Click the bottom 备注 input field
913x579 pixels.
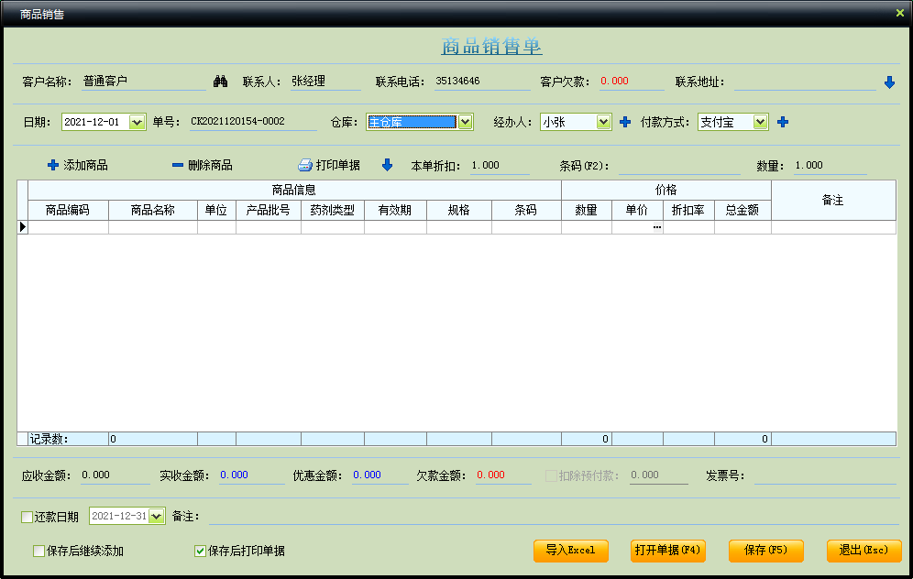552,516
